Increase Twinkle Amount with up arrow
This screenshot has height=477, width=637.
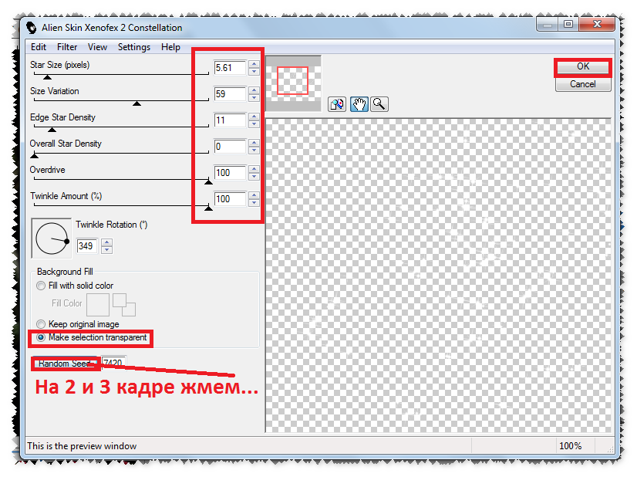coord(254,195)
